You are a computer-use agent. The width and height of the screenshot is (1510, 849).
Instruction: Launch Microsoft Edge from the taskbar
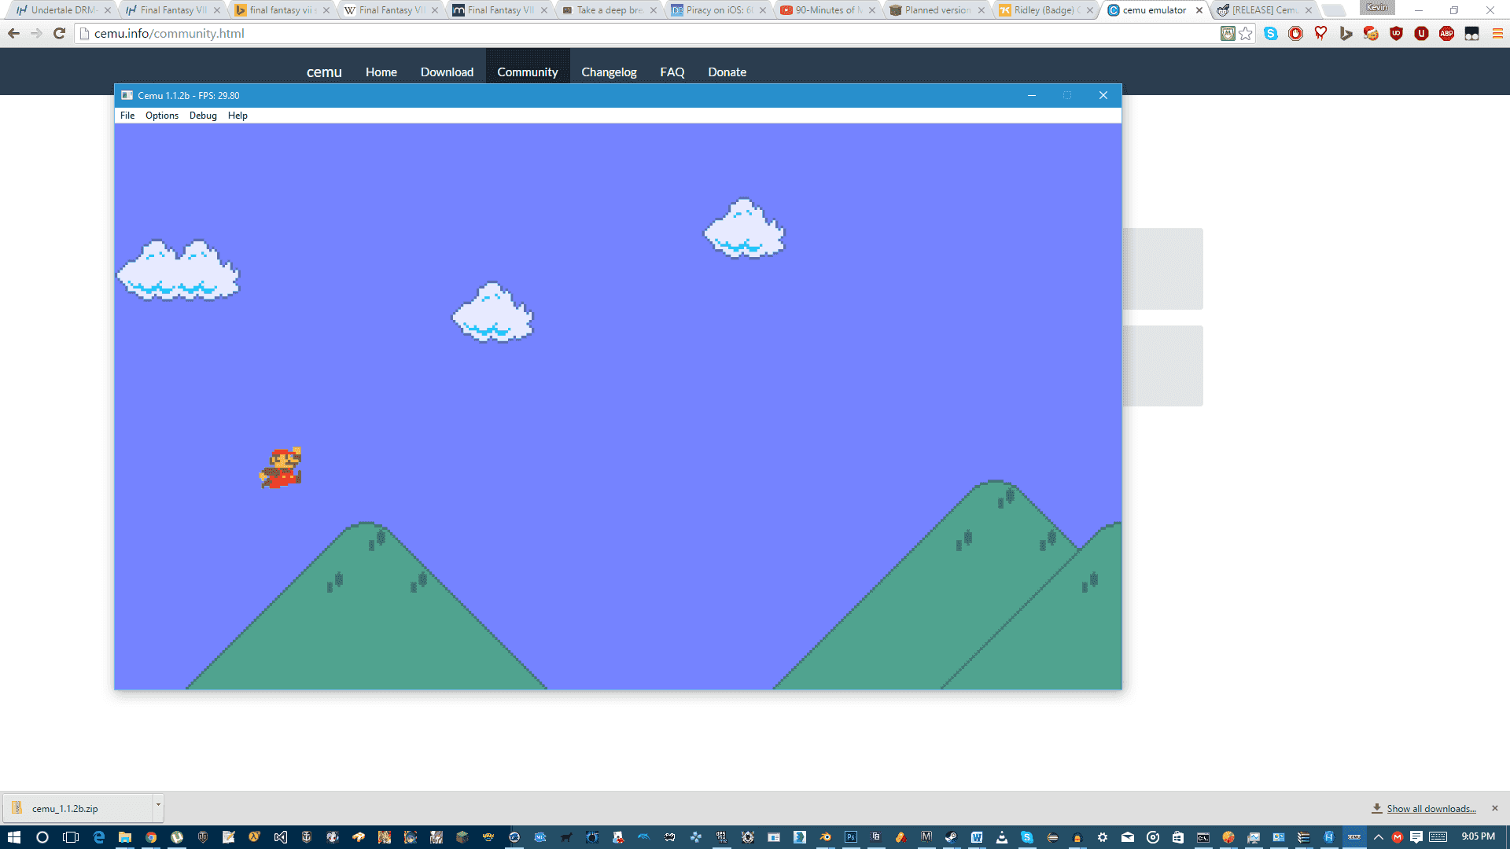click(x=99, y=837)
